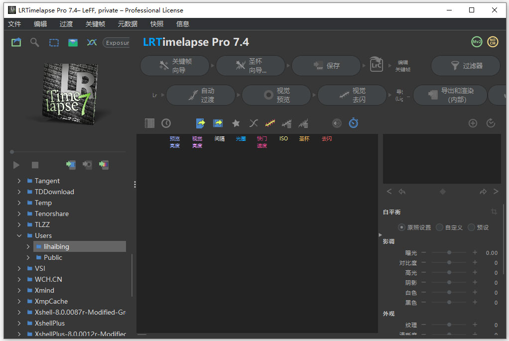Select the 预设 radio button under 白平衡
Viewport: 509px width, 341px height.
[x=472, y=227]
